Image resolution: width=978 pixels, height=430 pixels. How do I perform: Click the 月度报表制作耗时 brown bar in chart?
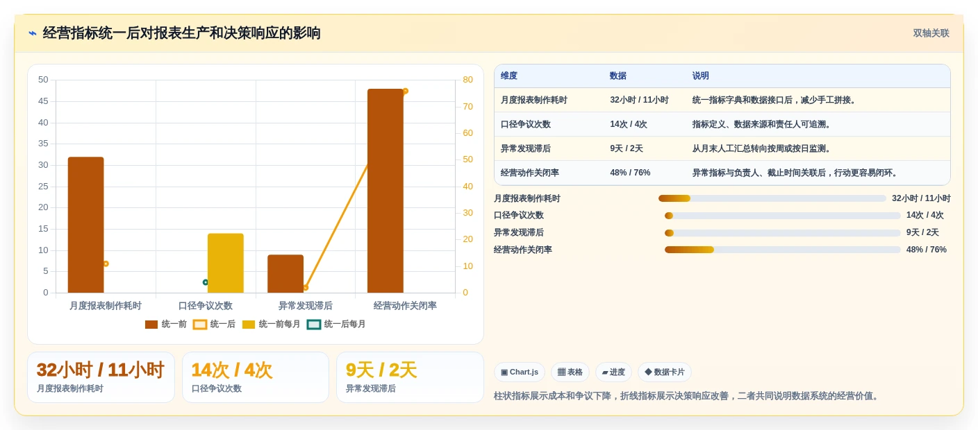point(85,225)
